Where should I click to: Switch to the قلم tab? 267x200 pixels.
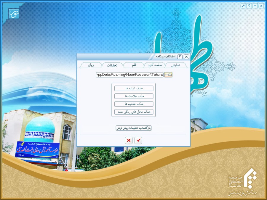pyautogui.click(x=134, y=65)
